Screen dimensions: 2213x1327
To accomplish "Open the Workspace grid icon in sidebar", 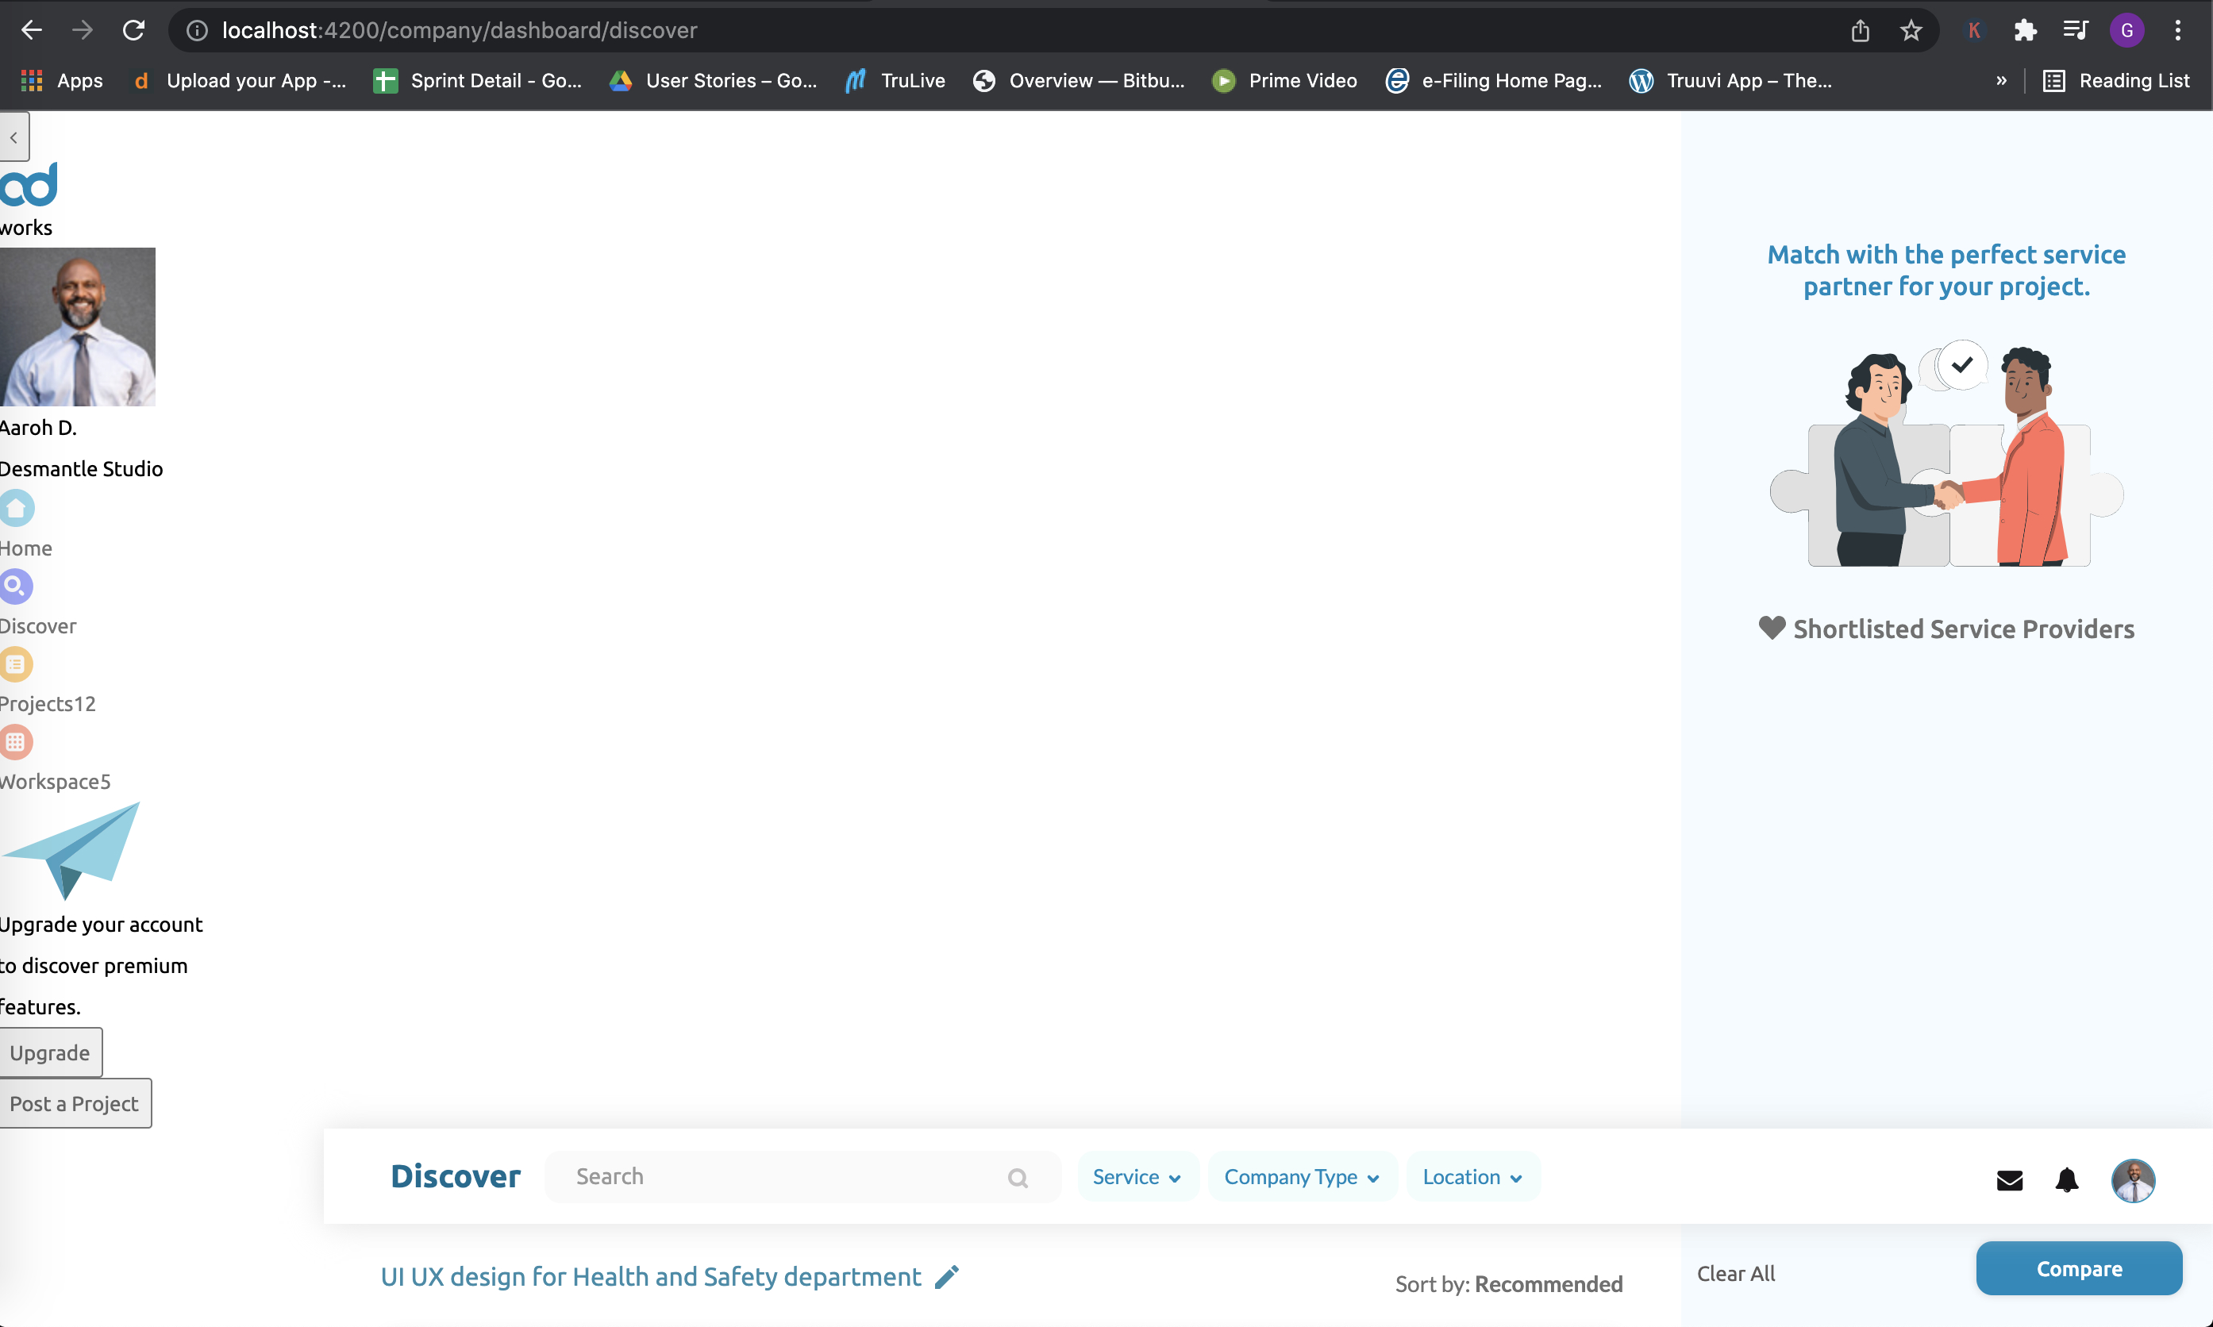I will click(16, 742).
